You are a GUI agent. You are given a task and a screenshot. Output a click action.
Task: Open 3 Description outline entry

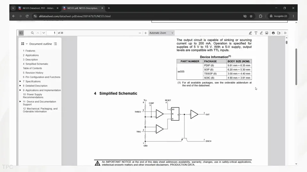(x=30, y=60)
